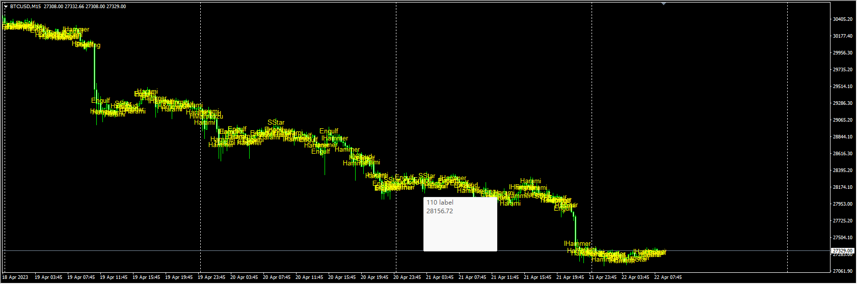
Task: Click the '20 Apr 23:45' time label
Action: coord(407,277)
